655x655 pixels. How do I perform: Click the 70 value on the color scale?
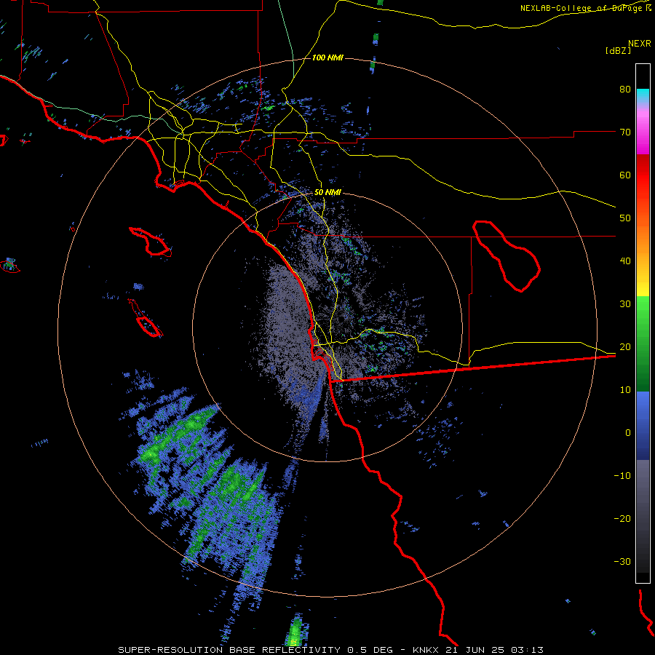[x=625, y=132]
